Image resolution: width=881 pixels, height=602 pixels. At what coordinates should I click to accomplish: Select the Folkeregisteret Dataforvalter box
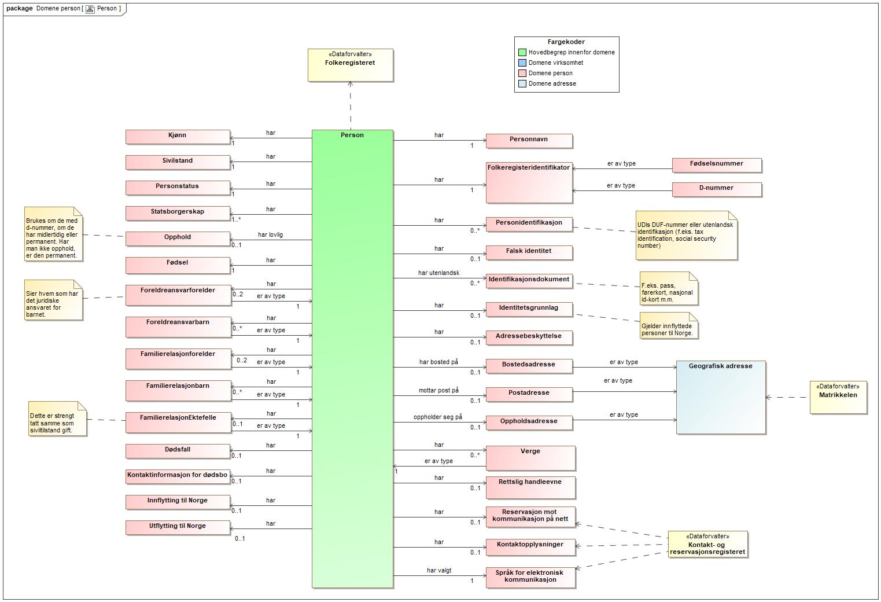point(350,65)
